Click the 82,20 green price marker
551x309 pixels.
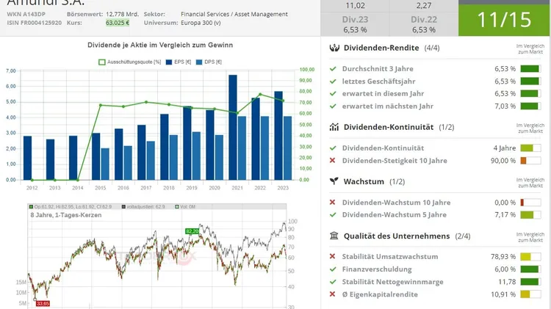point(192,231)
